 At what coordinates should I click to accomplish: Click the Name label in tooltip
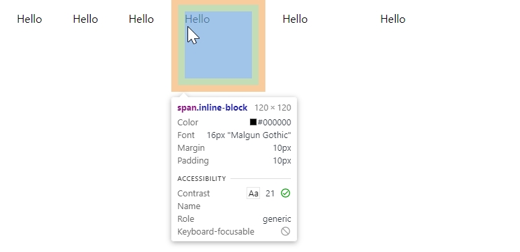(189, 206)
